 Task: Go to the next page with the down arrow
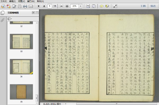pyautogui.click(x=44, y=6)
